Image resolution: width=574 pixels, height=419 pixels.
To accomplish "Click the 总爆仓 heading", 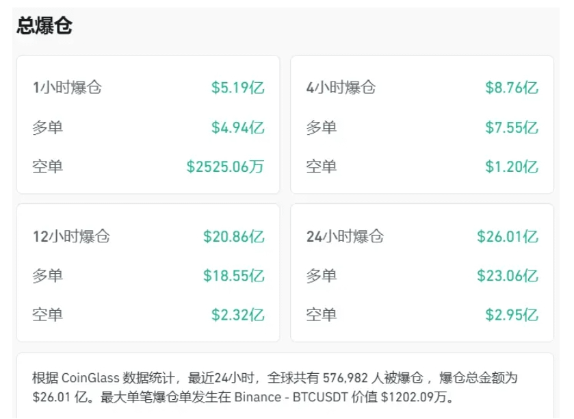I will pyautogui.click(x=44, y=26).
